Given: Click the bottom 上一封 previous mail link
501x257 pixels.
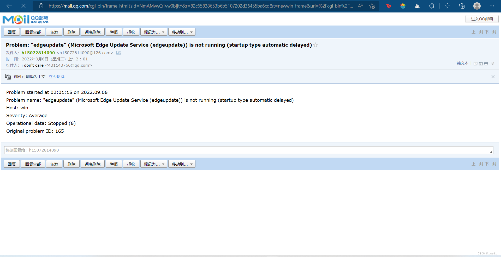Looking at the screenshot, I should (x=477, y=164).
